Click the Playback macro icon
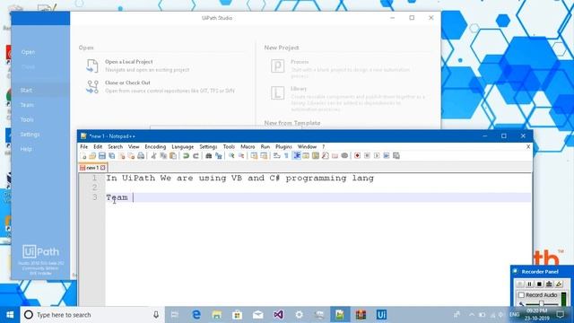The image size is (574, 323). [x=377, y=156]
